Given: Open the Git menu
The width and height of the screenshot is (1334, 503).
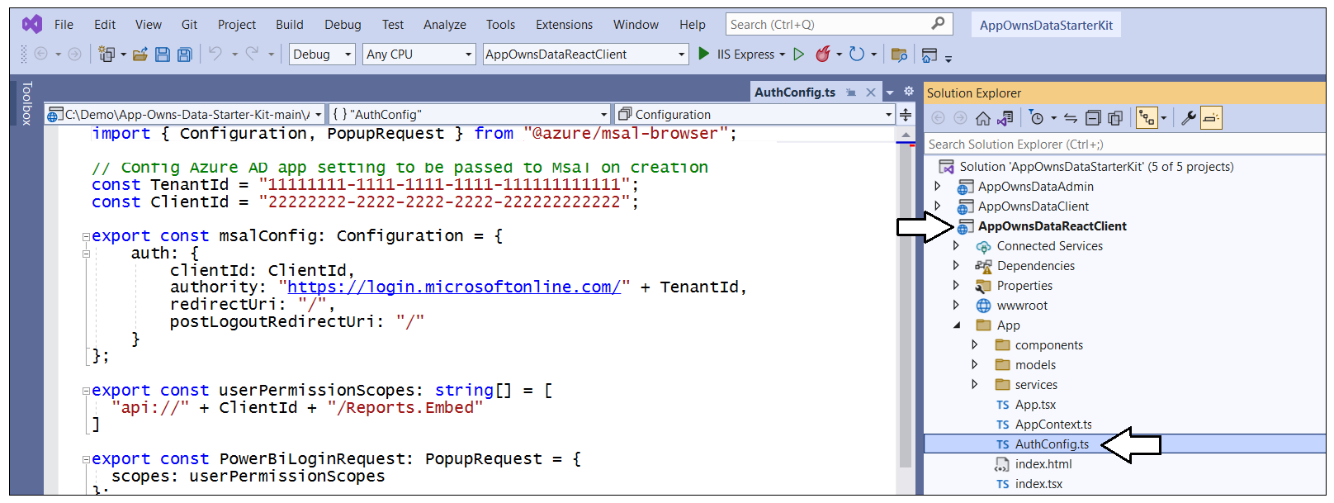Looking at the screenshot, I should 189,25.
